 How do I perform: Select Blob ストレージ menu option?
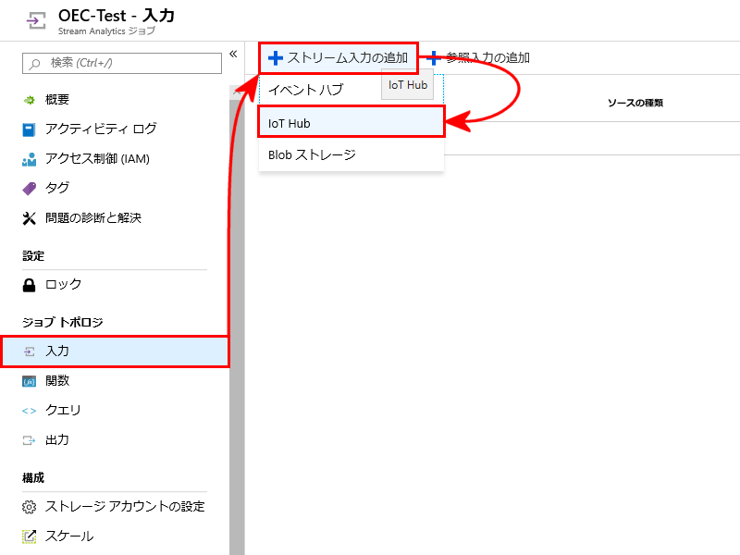point(312,154)
